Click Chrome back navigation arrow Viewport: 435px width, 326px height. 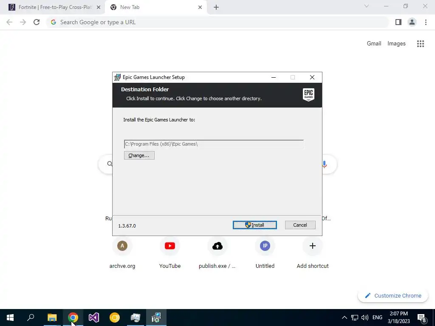(x=9, y=22)
